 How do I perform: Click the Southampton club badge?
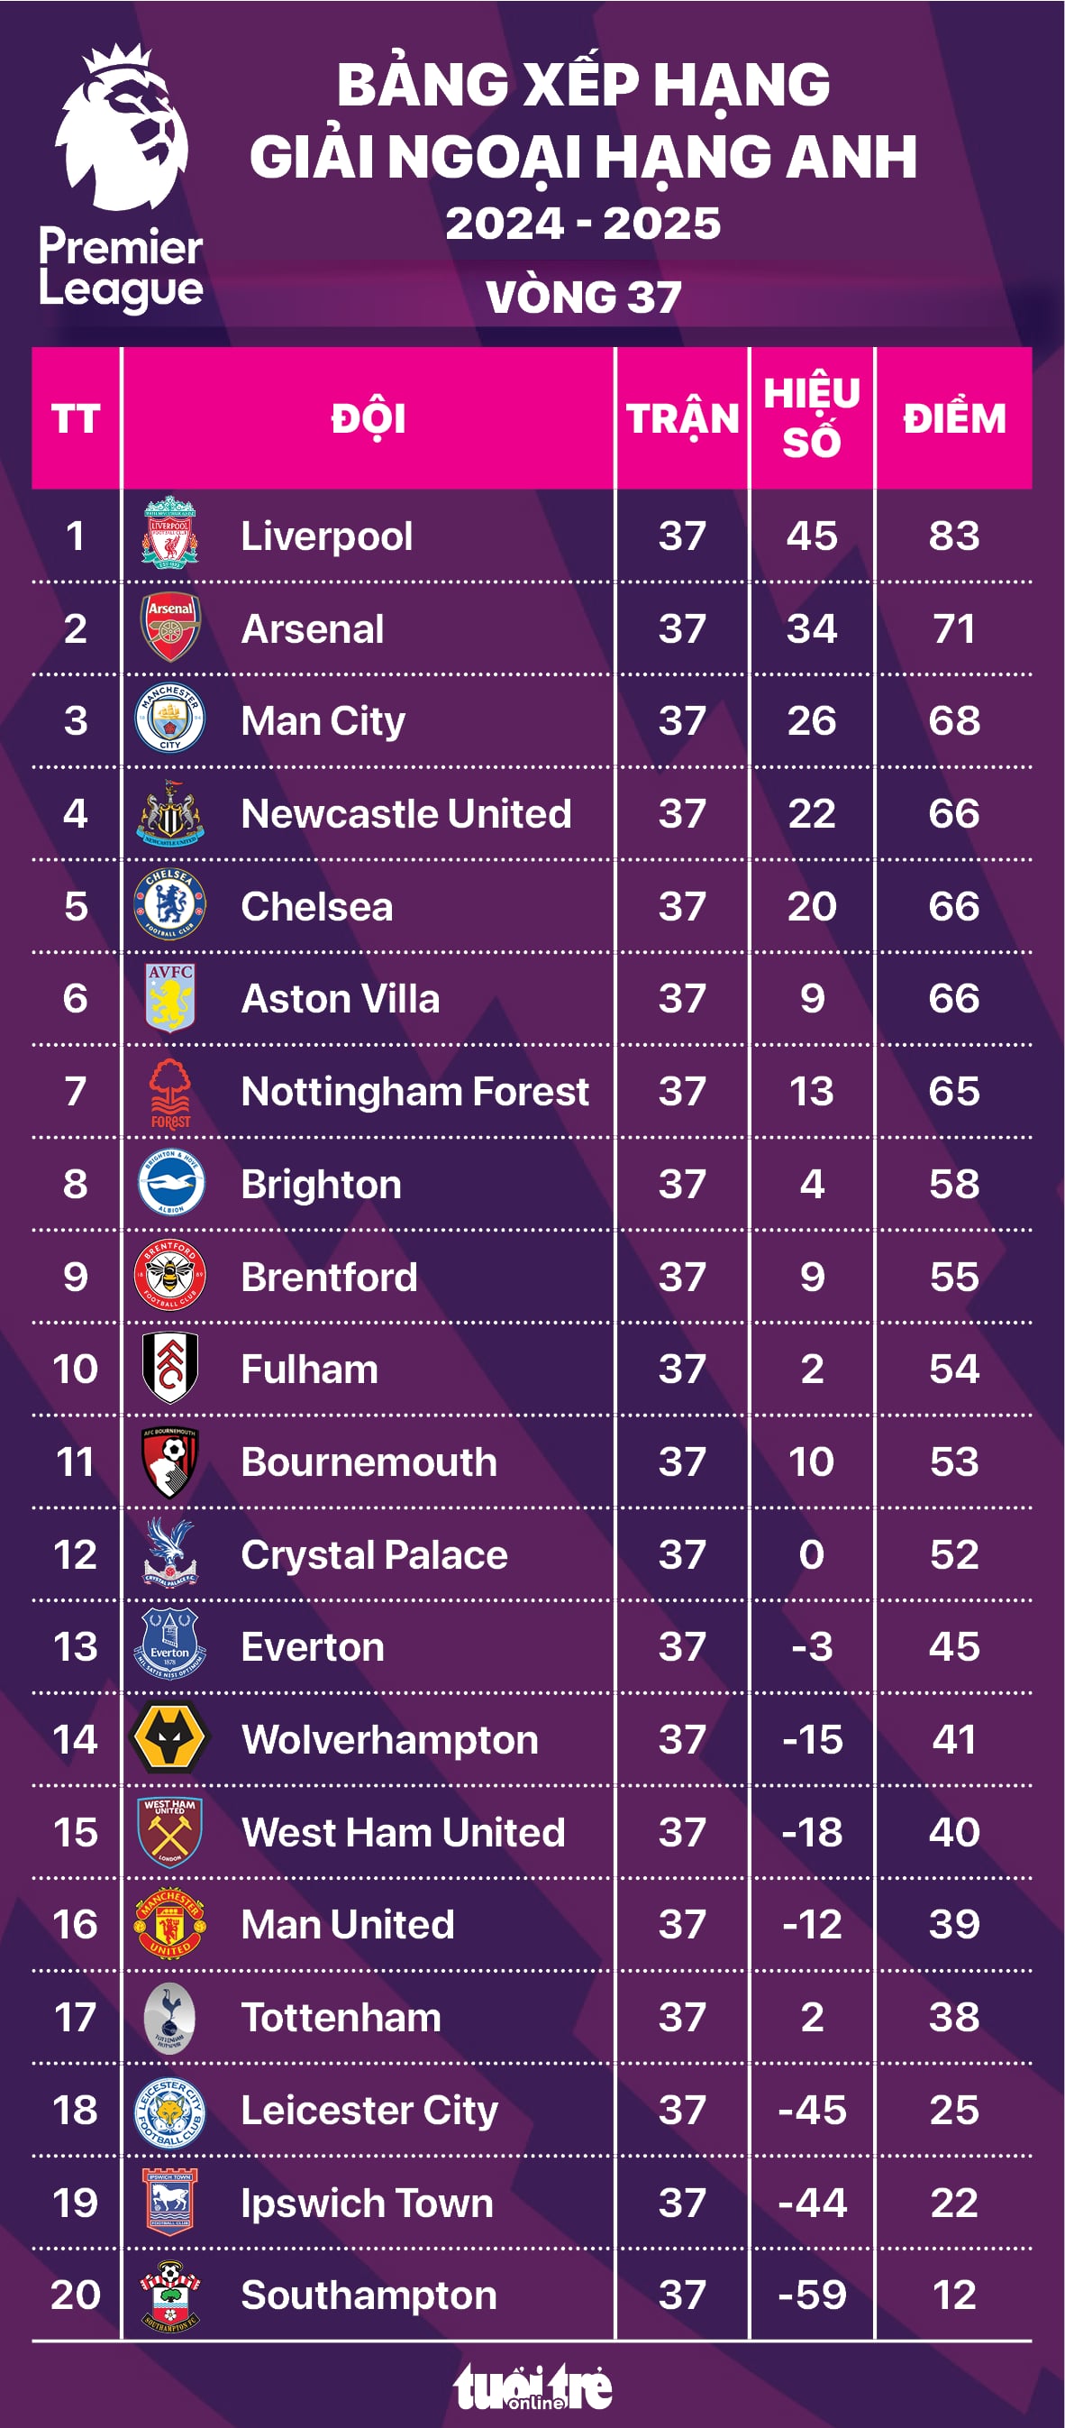click(169, 2295)
